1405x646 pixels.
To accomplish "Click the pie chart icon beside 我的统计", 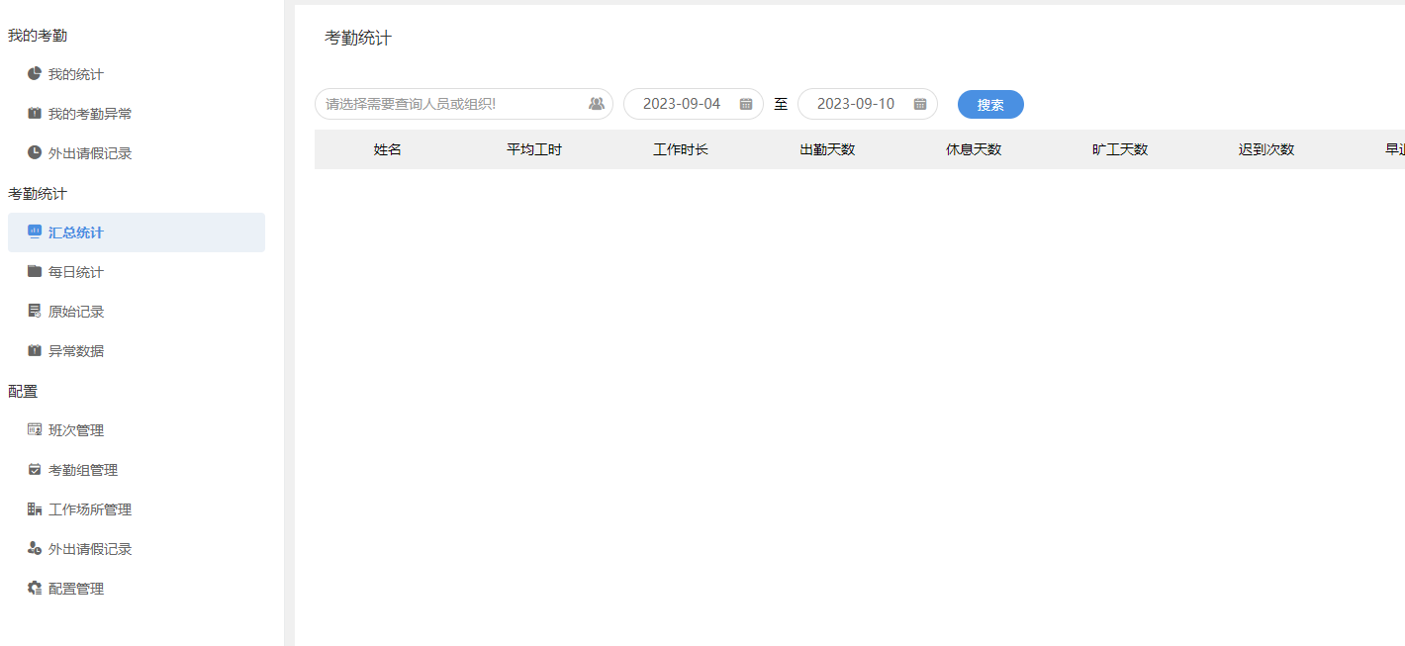I will click(35, 74).
